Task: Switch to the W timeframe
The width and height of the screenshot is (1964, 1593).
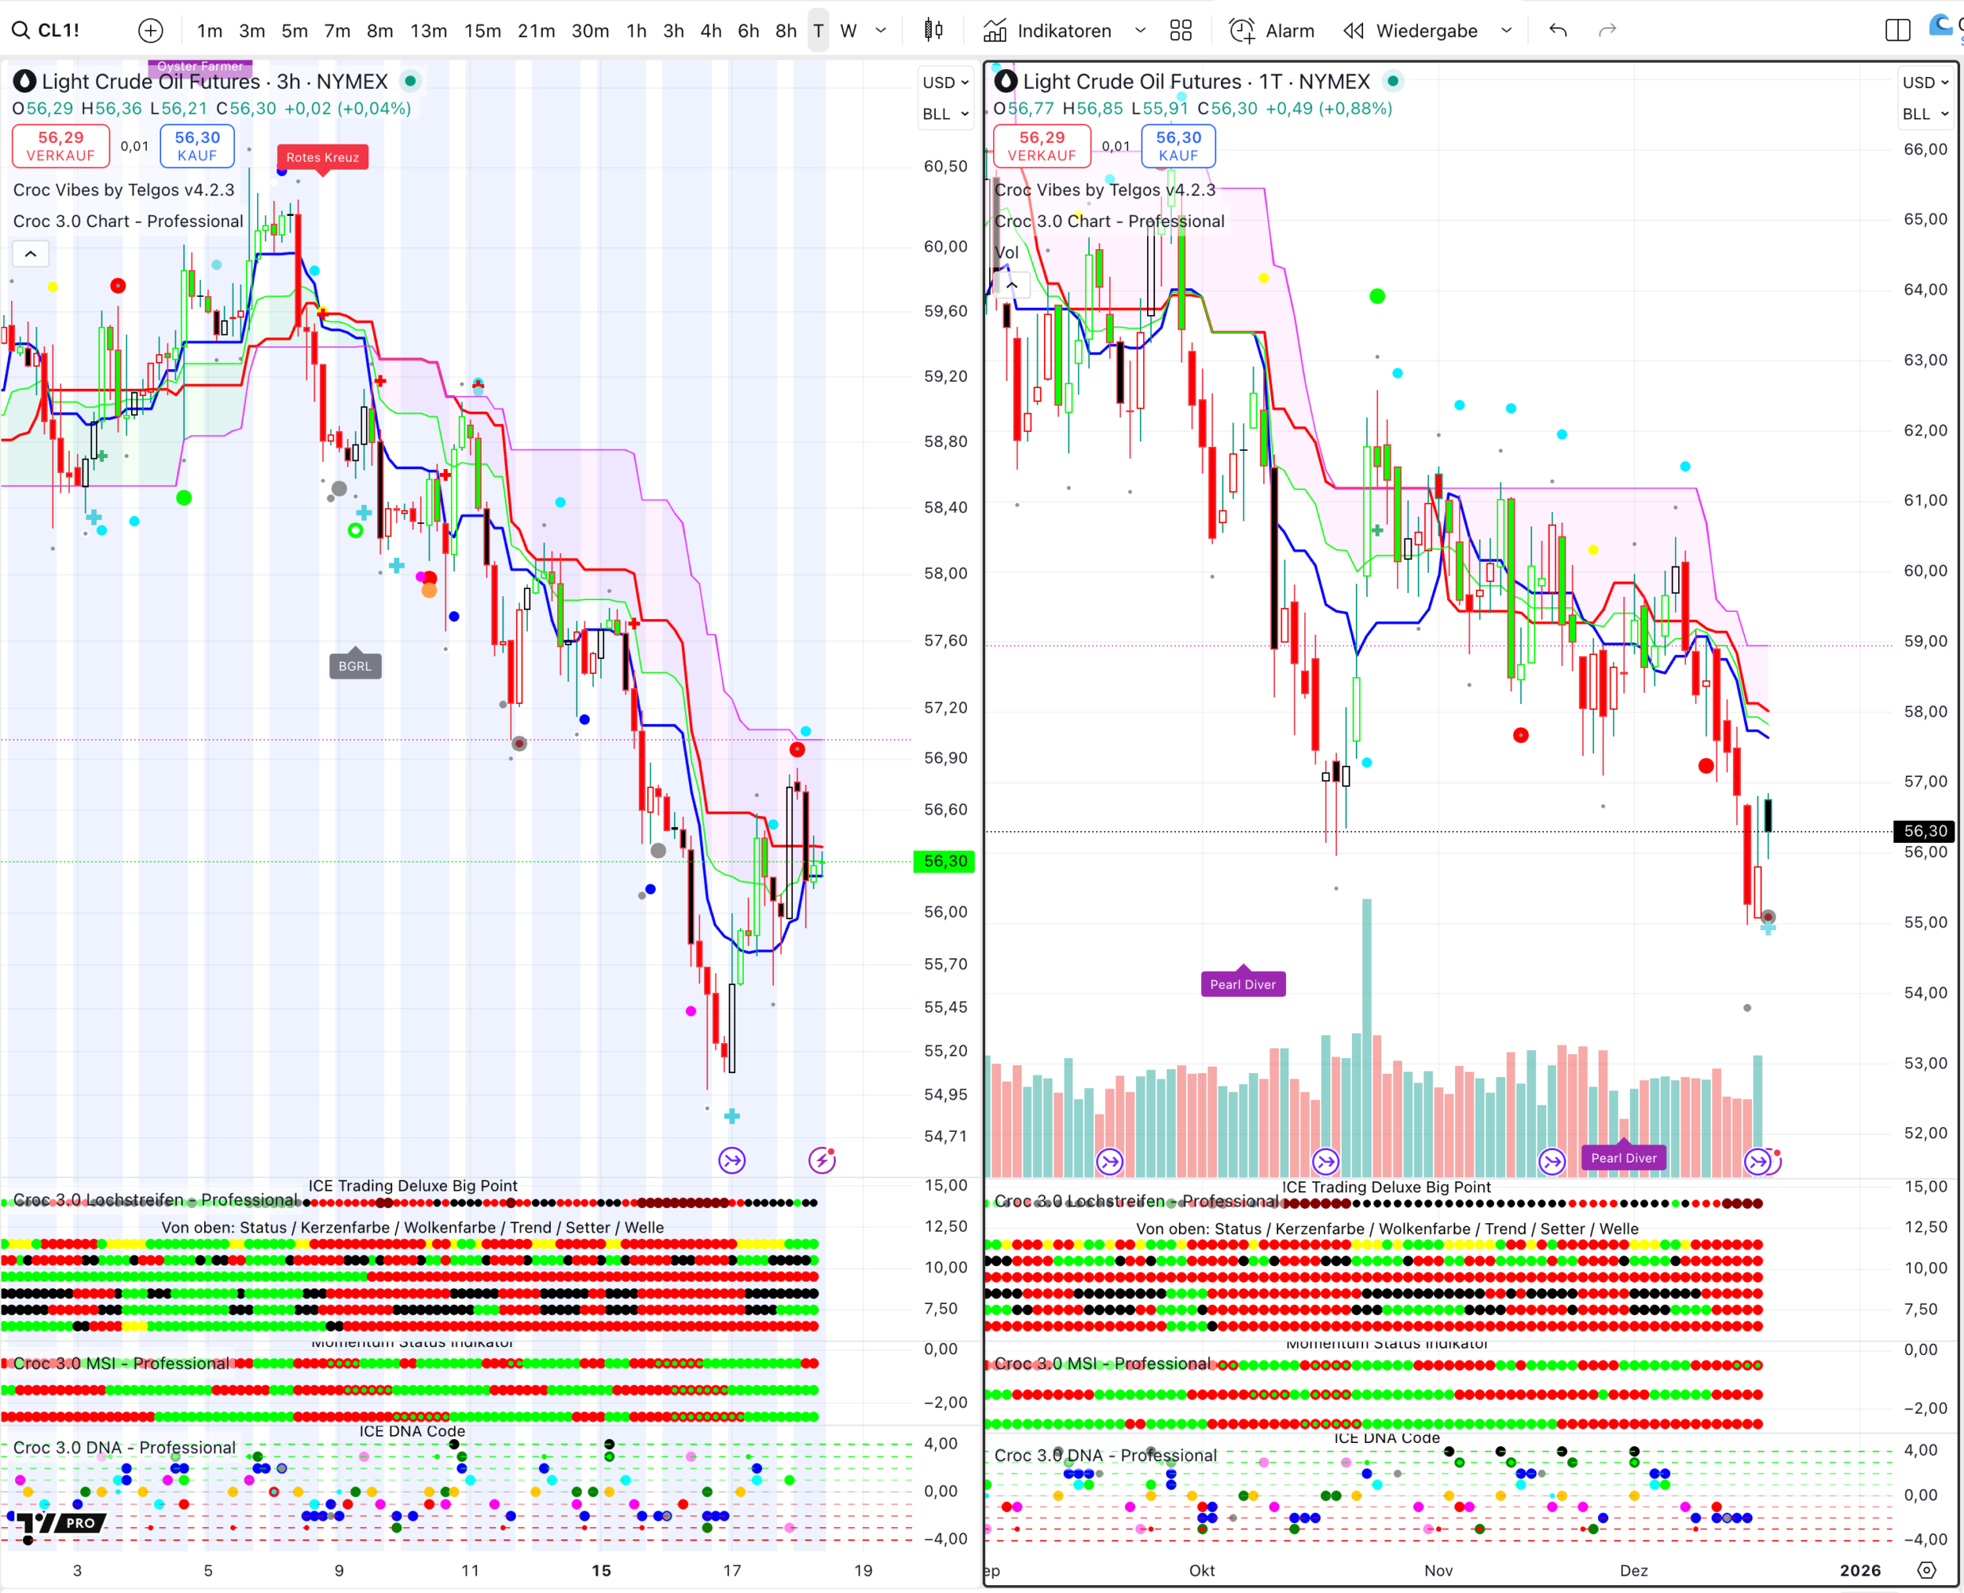Action: tap(848, 31)
